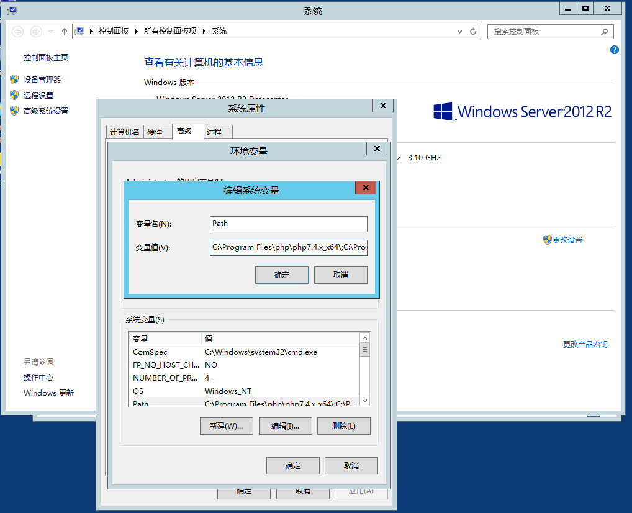
Task: Switch to the 硬件 tab
Action: (x=158, y=132)
